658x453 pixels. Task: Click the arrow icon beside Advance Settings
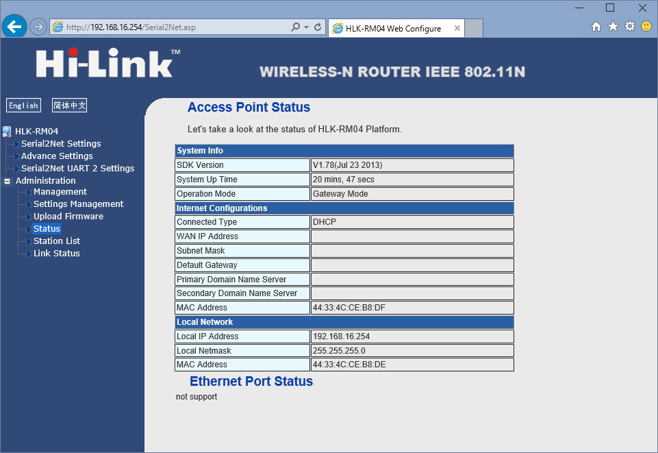[17, 156]
